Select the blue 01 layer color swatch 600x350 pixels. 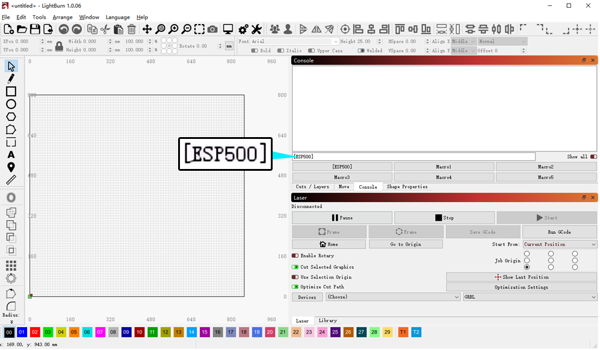click(x=22, y=332)
